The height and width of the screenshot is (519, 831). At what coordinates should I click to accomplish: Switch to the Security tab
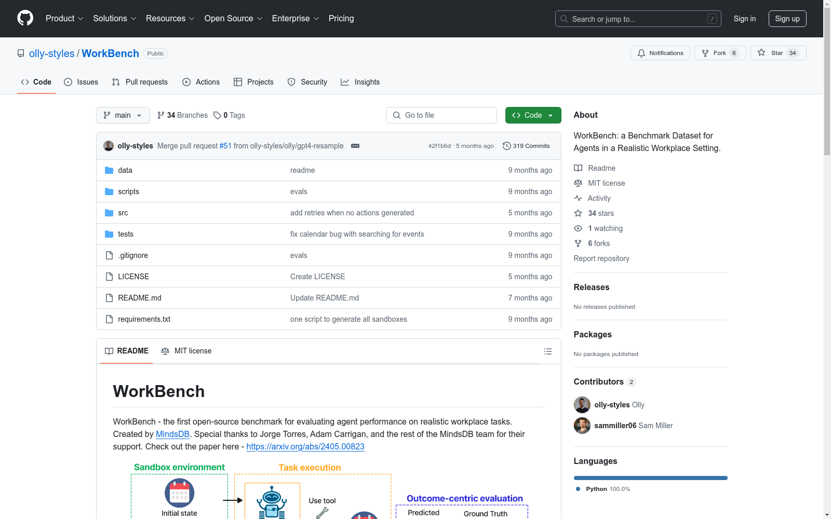(307, 82)
